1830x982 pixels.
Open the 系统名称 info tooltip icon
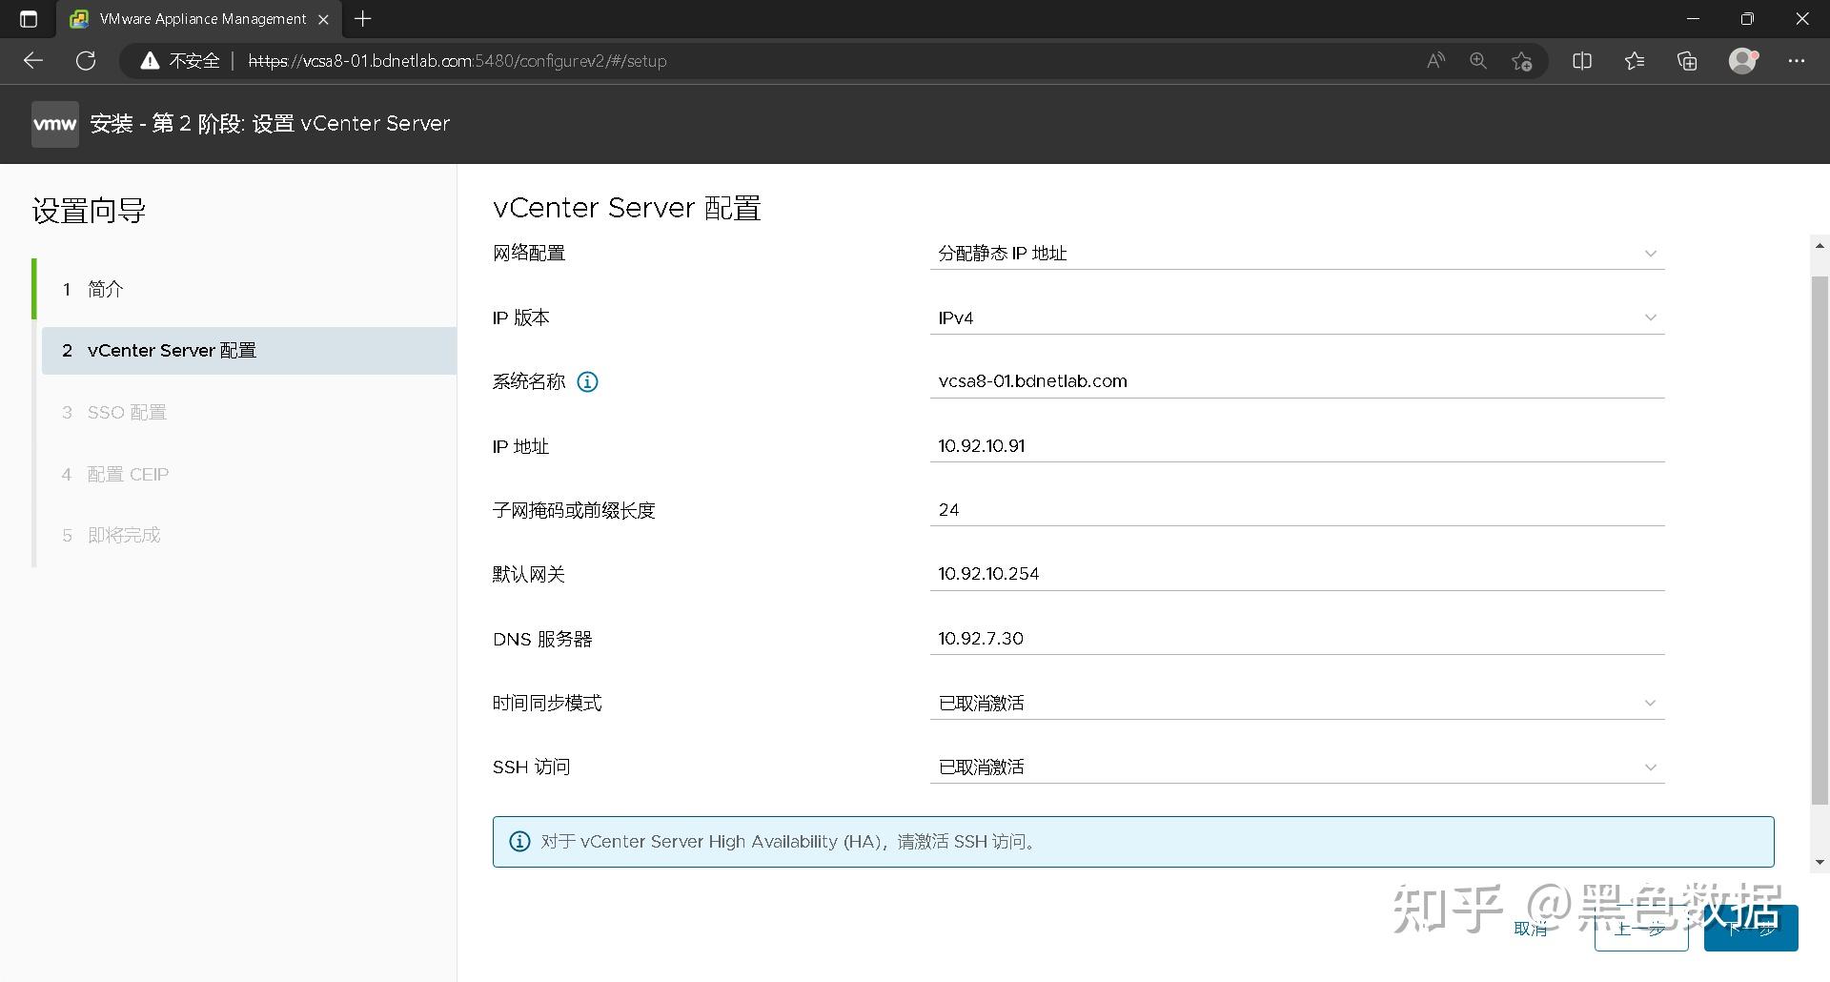[587, 381]
